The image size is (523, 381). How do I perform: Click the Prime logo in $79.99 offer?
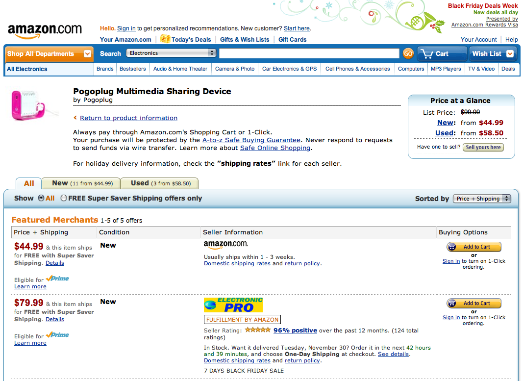(x=57, y=335)
